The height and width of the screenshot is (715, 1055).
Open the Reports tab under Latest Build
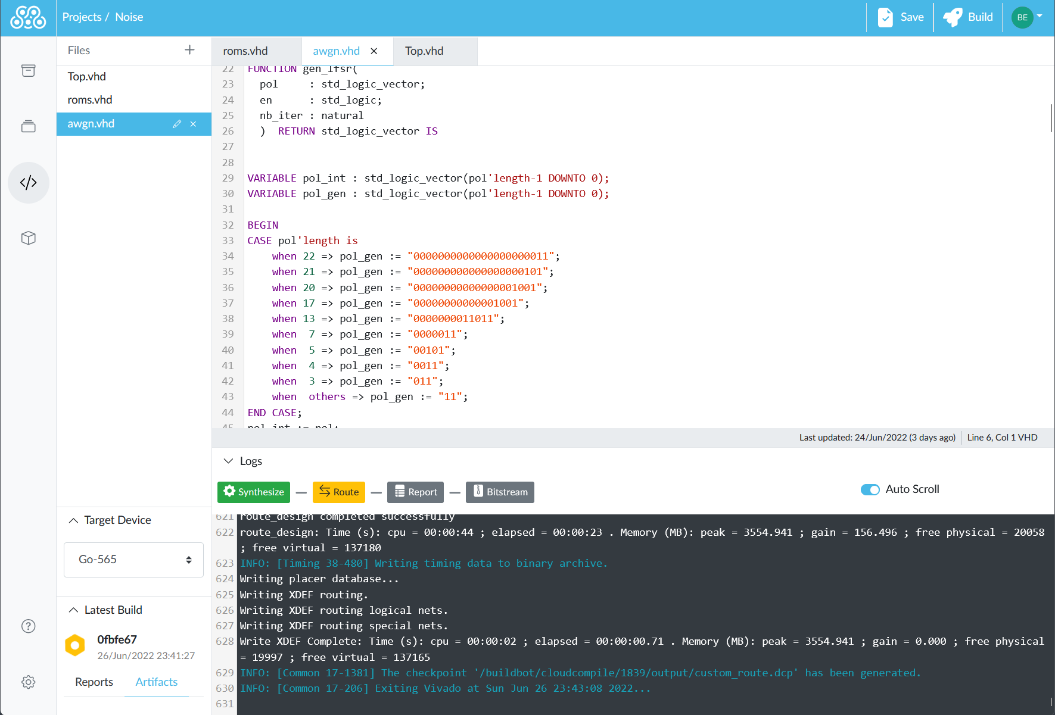(94, 682)
